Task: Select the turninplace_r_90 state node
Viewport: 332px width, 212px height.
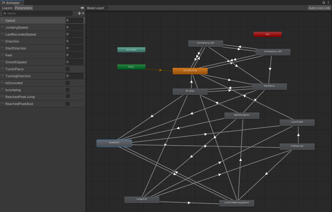Action: (273, 52)
